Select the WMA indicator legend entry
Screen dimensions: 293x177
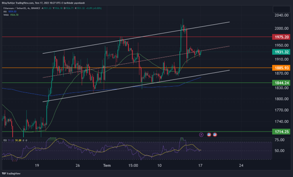coord(11,15)
